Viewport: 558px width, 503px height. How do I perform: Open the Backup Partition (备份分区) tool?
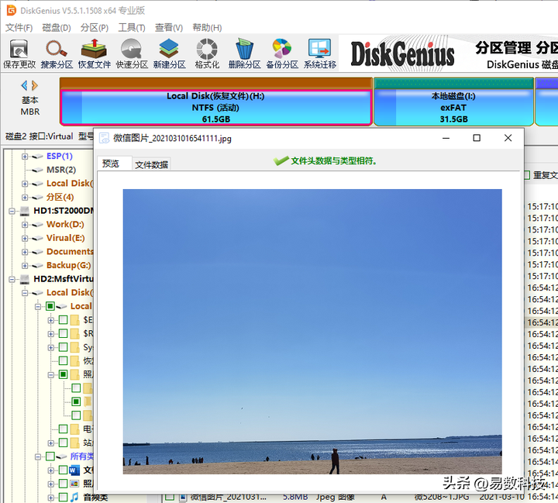[x=282, y=53]
